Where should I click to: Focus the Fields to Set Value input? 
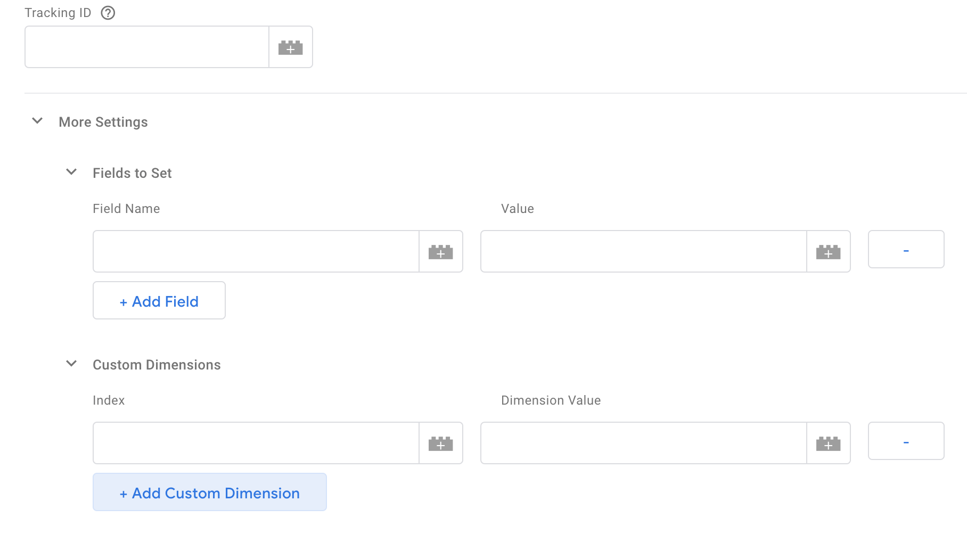point(643,252)
